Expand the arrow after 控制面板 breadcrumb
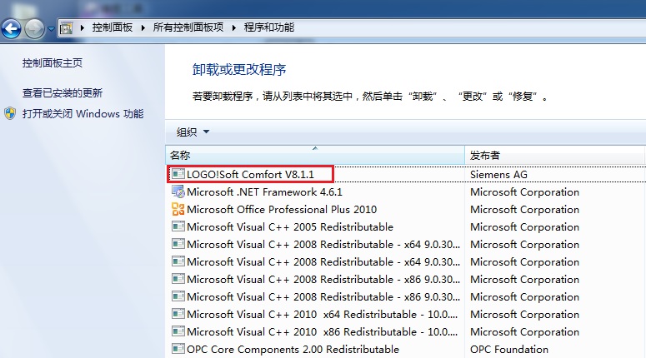Image resolution: width=646 pixels, height=358 pixels. pos(143,28)
